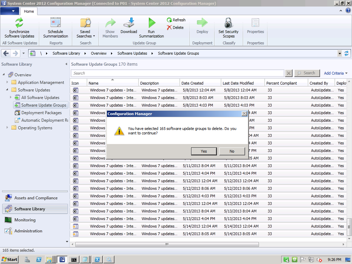Click Show Members ribbon icon
352x264 pixels.
click(110, 23)
